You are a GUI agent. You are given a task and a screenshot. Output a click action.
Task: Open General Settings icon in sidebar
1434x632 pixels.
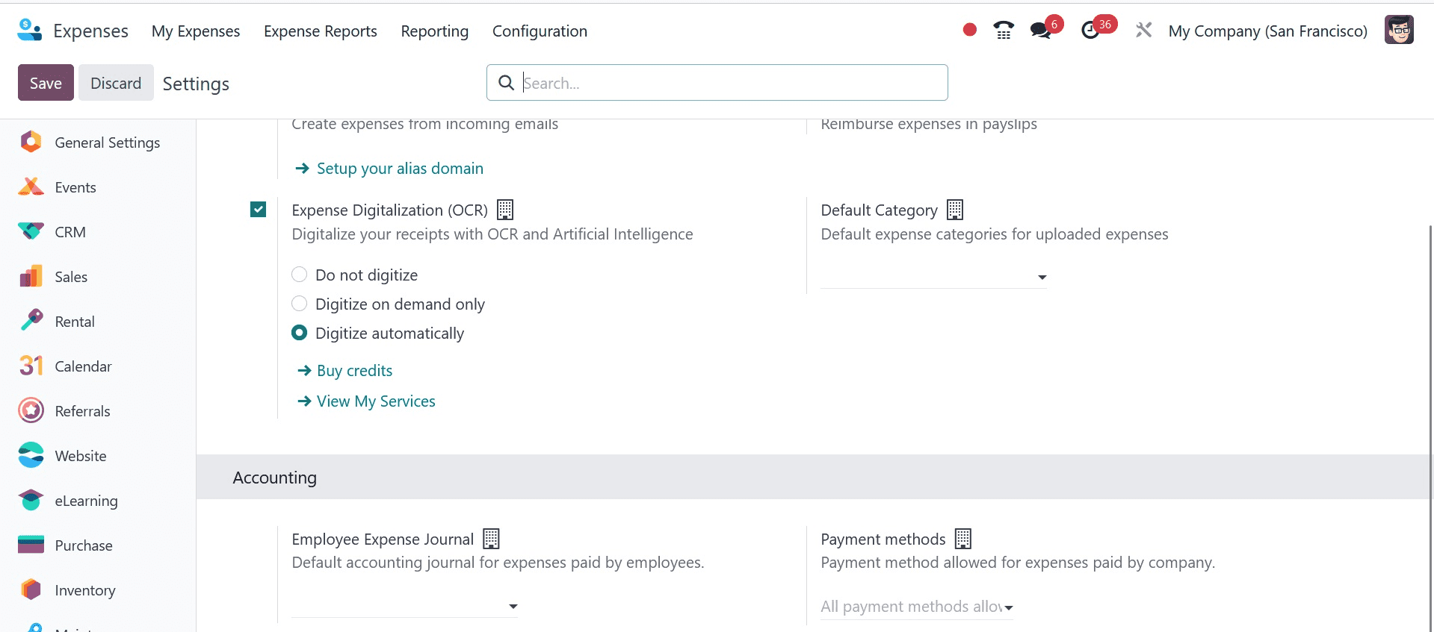pyautogui.click(x=31, y=142)
